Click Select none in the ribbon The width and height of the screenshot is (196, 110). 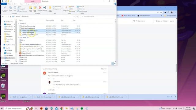pos(81,9)
